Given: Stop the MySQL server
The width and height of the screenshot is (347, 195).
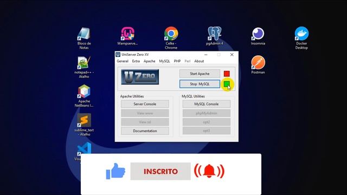Looking at the screenshot, I should (x=200, y=84).
